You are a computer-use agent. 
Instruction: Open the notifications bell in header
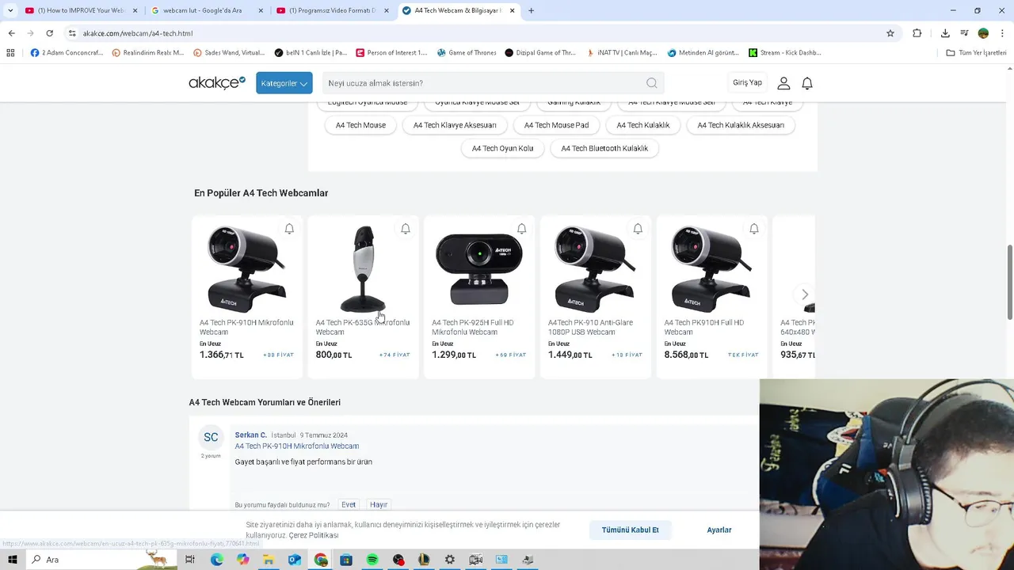coord(807,83)
